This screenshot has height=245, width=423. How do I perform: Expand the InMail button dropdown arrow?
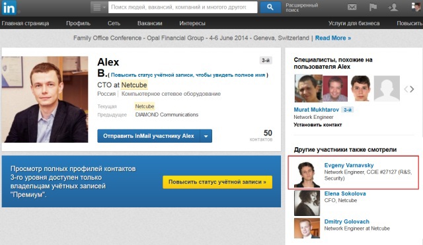(206, 136)
